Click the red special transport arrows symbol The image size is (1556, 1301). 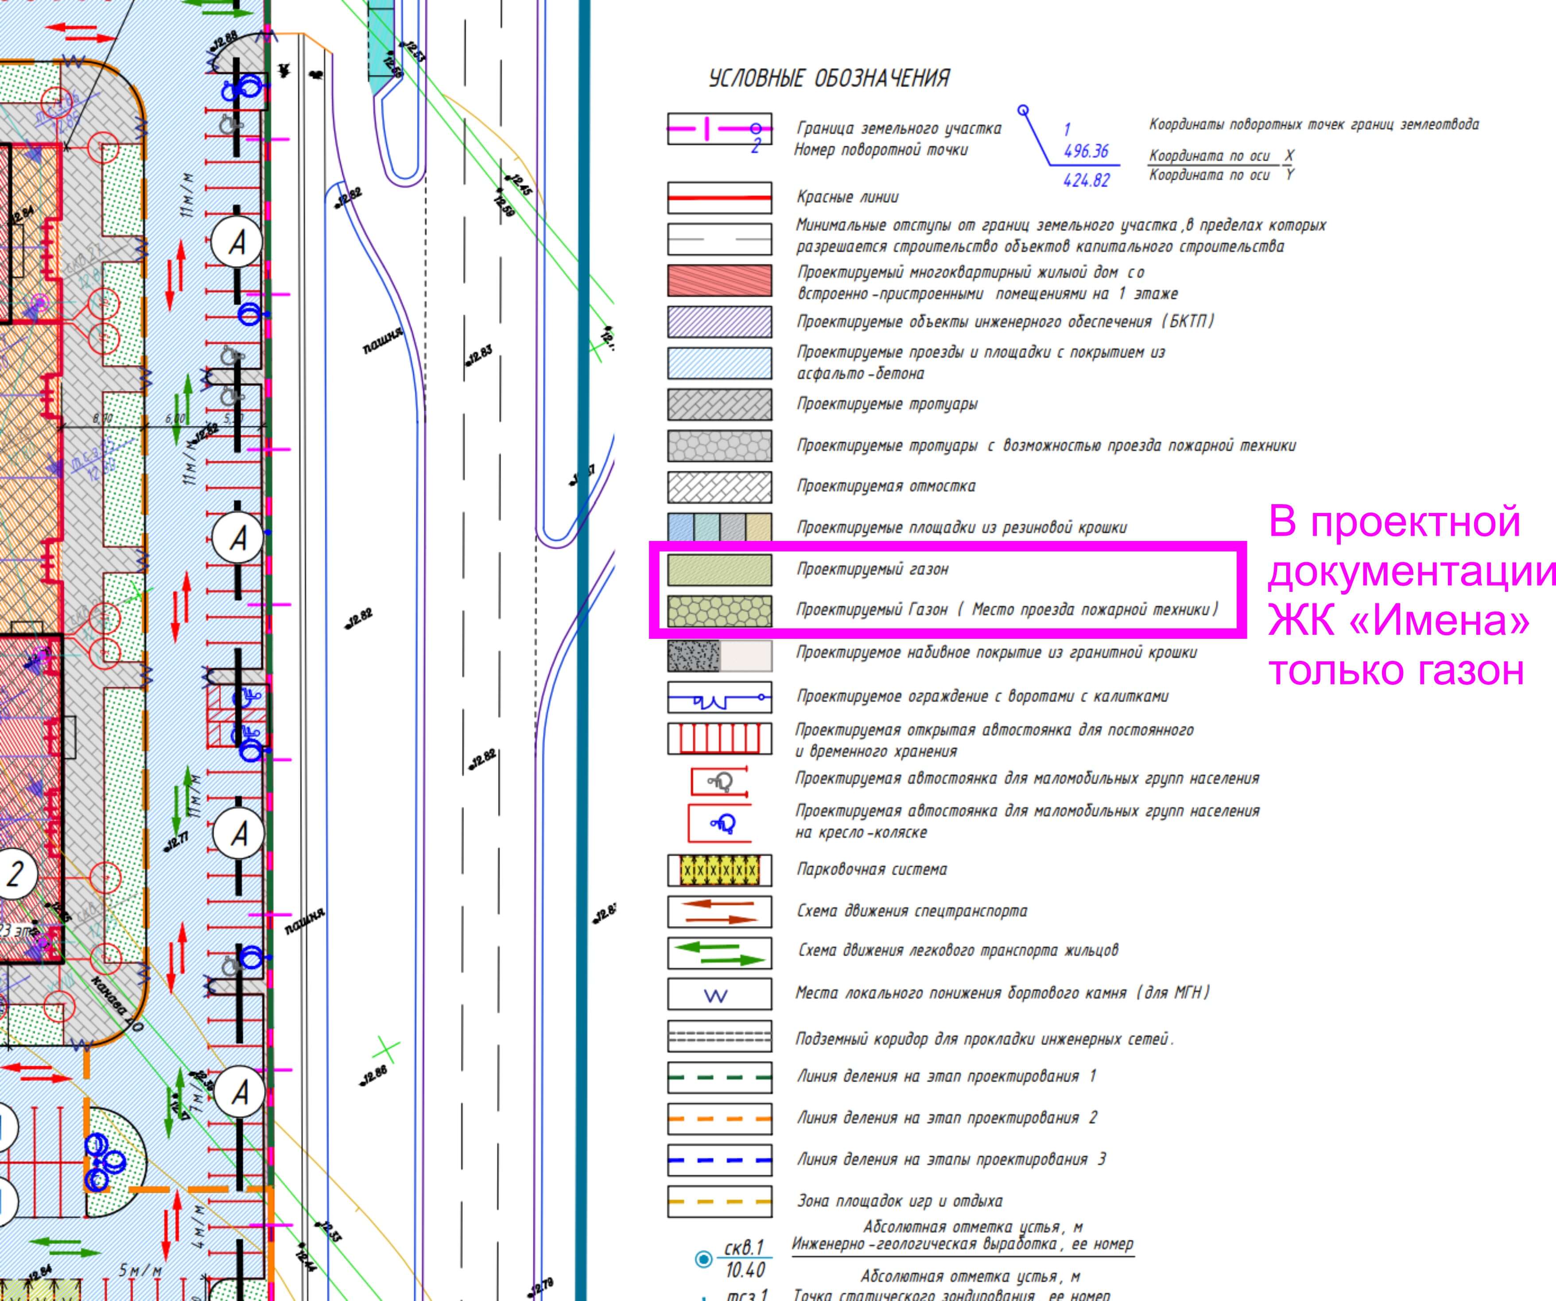point(719,911)
